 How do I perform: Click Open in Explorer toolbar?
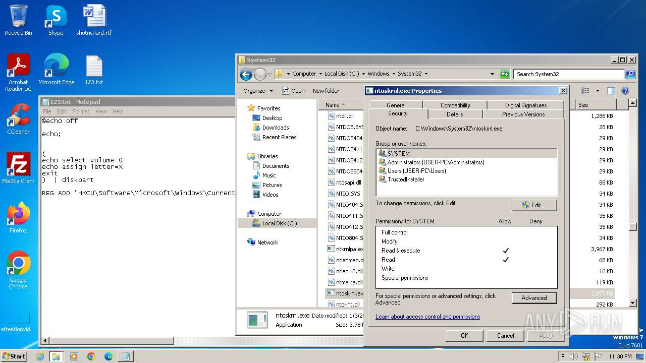[x=293, y=91]
